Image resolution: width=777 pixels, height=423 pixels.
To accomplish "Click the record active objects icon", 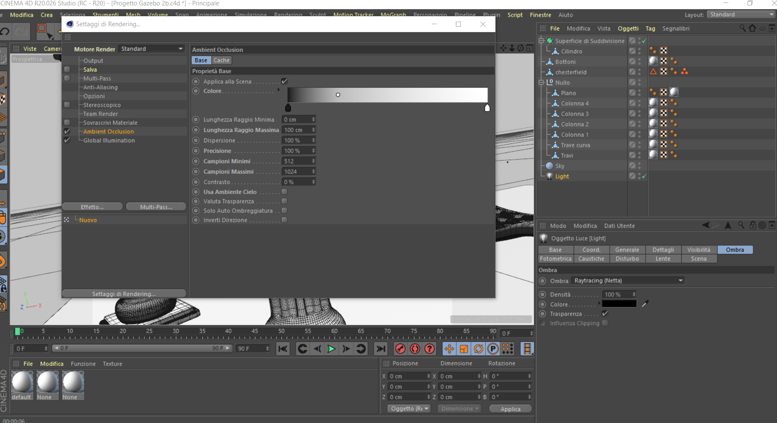I will click(401, 349).
